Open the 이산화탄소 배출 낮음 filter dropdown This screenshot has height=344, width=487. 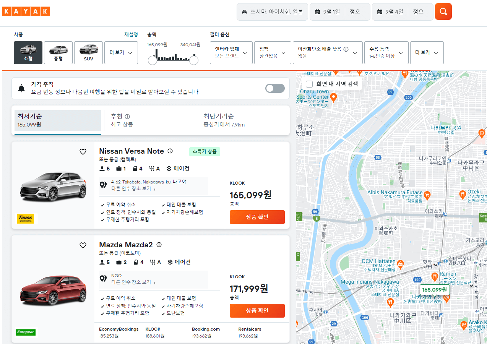328,53
